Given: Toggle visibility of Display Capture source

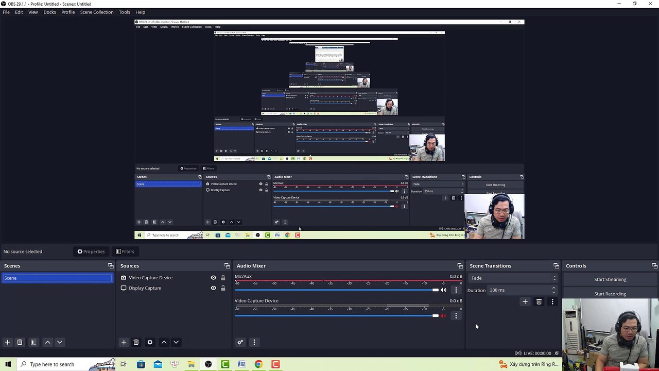Looking at the screenshot, I should 213,288.
